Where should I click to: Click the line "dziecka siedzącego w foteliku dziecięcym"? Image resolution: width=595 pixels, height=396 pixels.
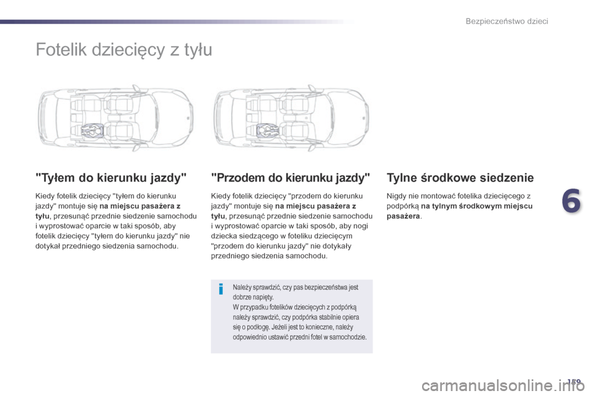pos(281,236)
